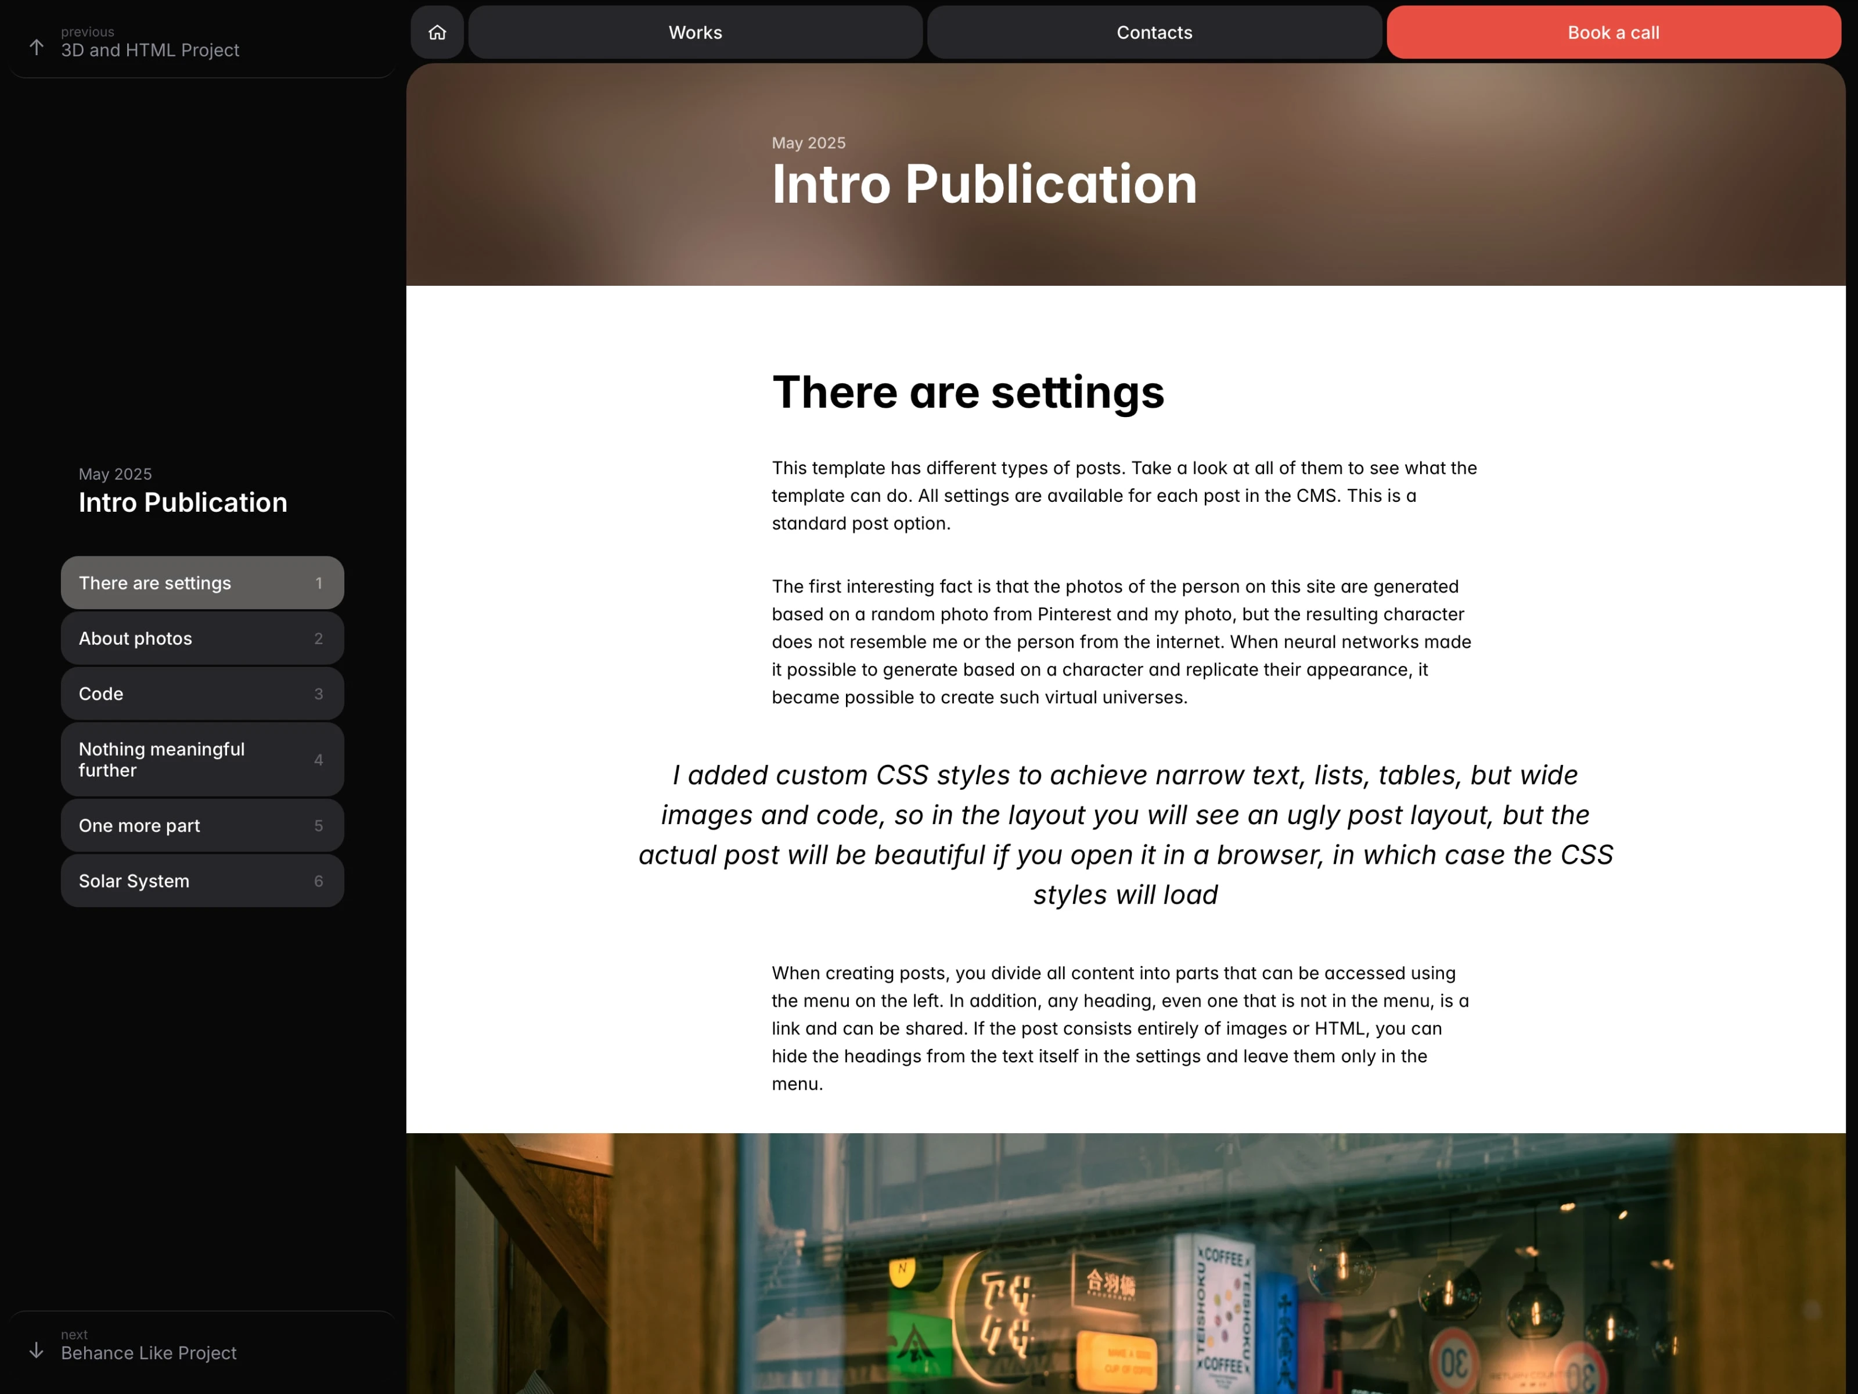The height and width of the screenshot is (1394, 1858).
Task: Open the Works menu tab
Action: click(694, 33)
